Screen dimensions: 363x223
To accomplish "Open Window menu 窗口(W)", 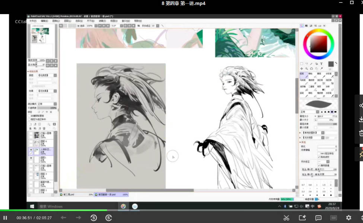I will pos(126,21).
